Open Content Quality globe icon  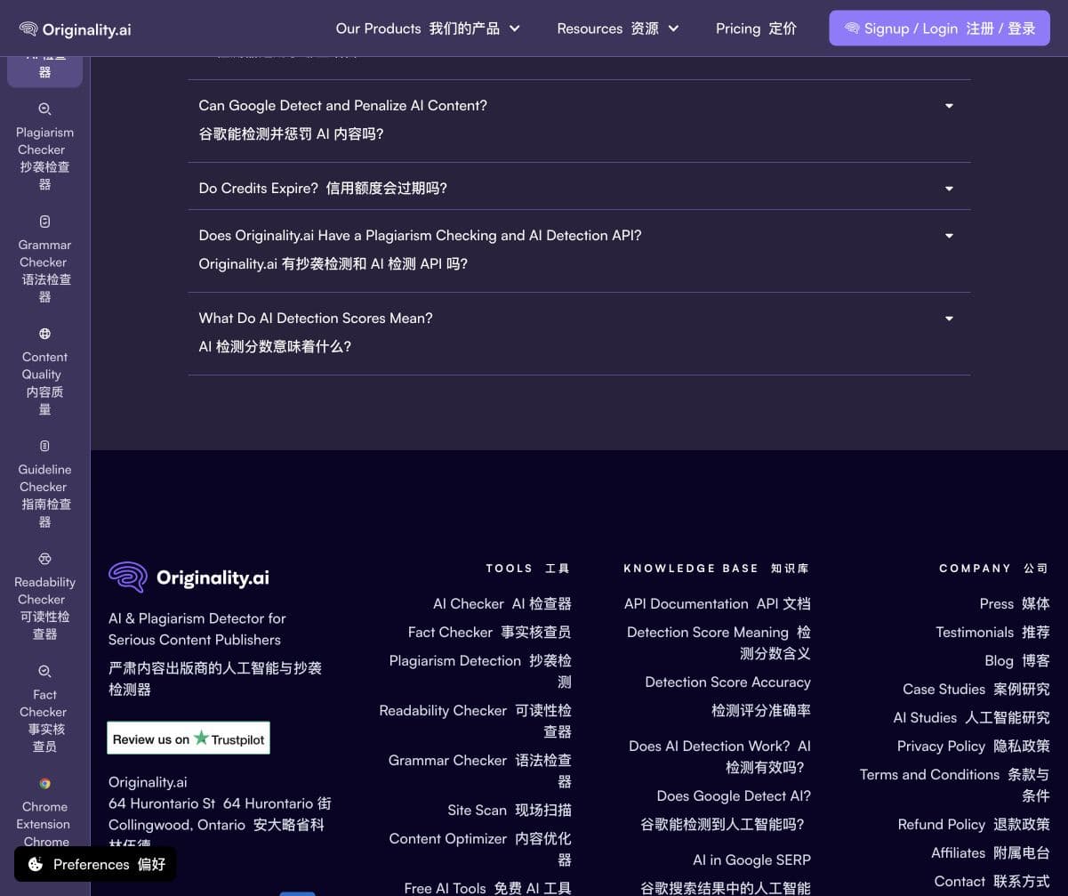coord(44,334)
